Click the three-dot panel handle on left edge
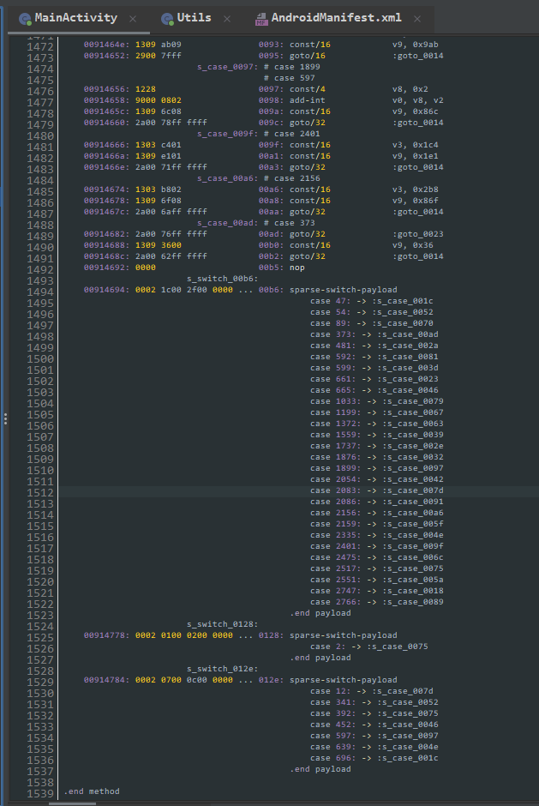The height and width of the screenshot is (806, 539). pyautogui.click(x=5, y=419)
